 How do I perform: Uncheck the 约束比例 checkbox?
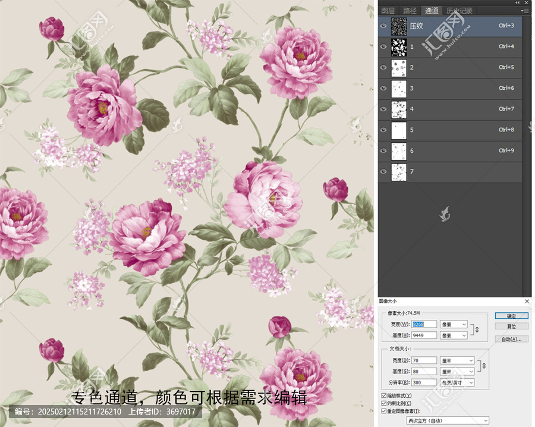coord(384,403)
